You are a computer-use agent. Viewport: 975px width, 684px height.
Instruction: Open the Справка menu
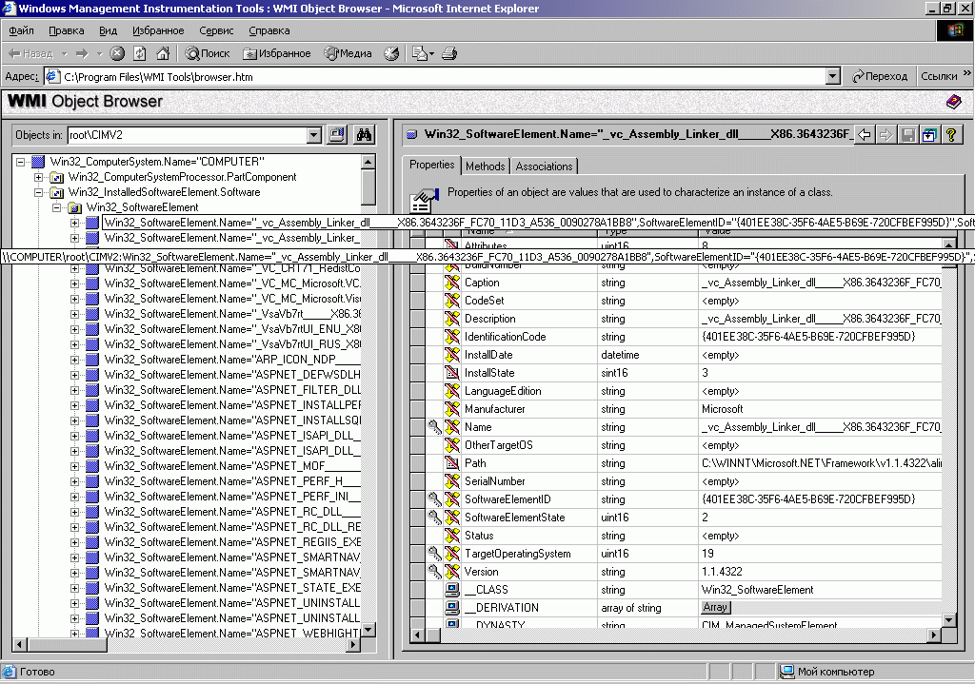click(x=269, y=30)
